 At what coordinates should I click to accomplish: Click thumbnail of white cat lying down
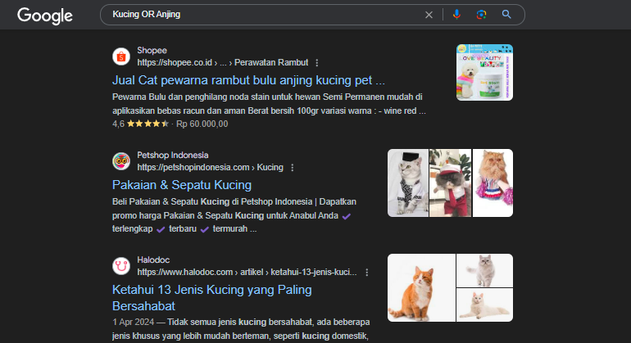click(x=484, y=305)
